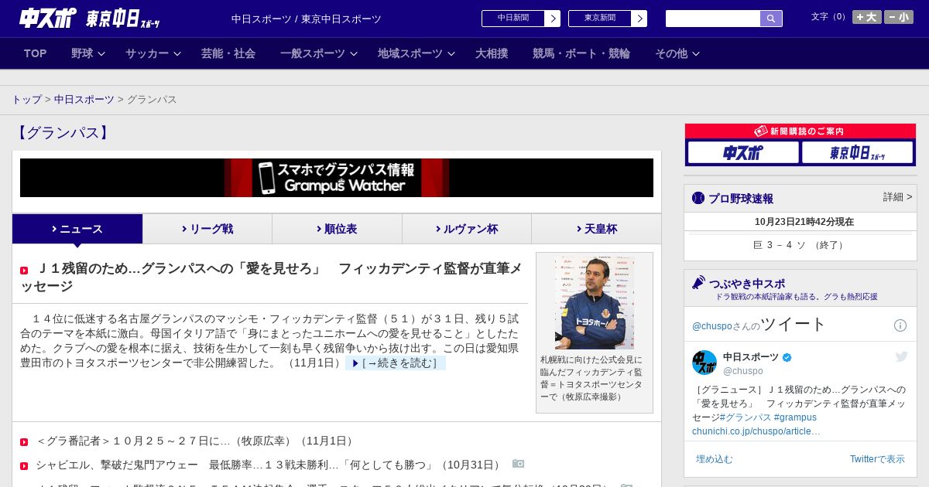Select the ルヴァン杯 tab
The width and height of the screenshot is (929, 487).
[467, 229]
